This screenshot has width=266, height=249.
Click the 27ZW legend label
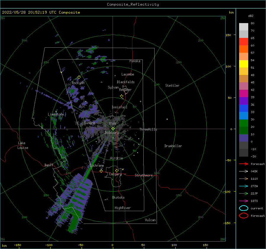click(x=254, y=186)
